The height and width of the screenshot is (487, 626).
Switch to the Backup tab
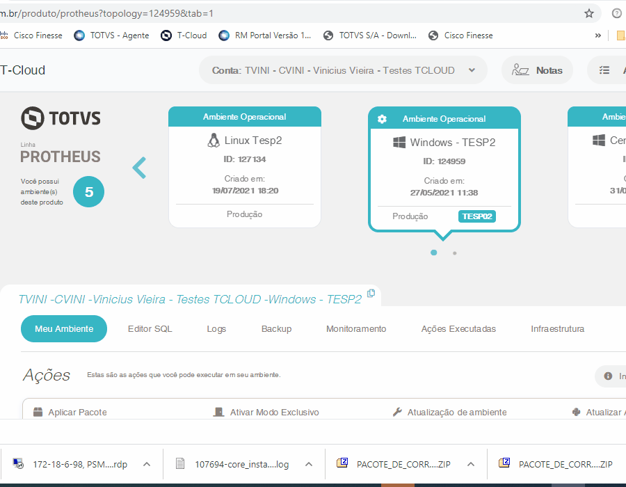tap(276, 329)
